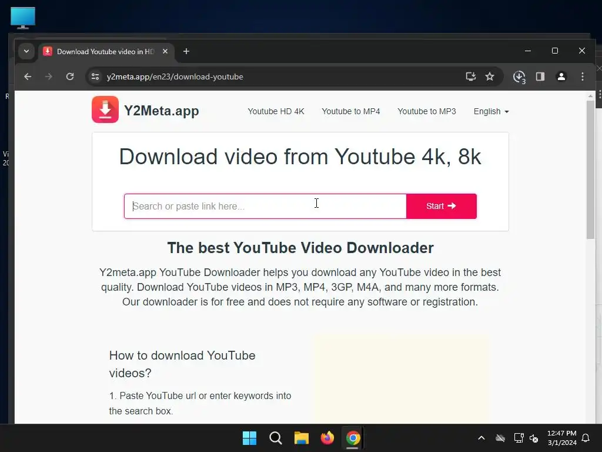Image resolution: width=602 pixels, height=452 pixels.
Task: Show hidden system tray icons
Action: [x=481, y=438]
